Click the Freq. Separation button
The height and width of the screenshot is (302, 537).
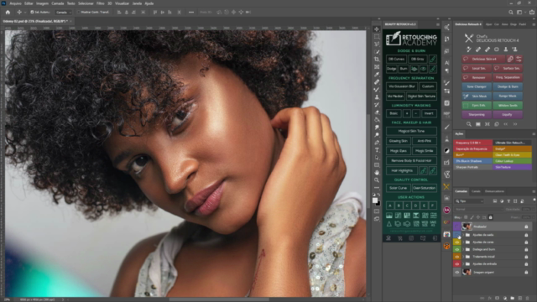(x=508, y=77)
